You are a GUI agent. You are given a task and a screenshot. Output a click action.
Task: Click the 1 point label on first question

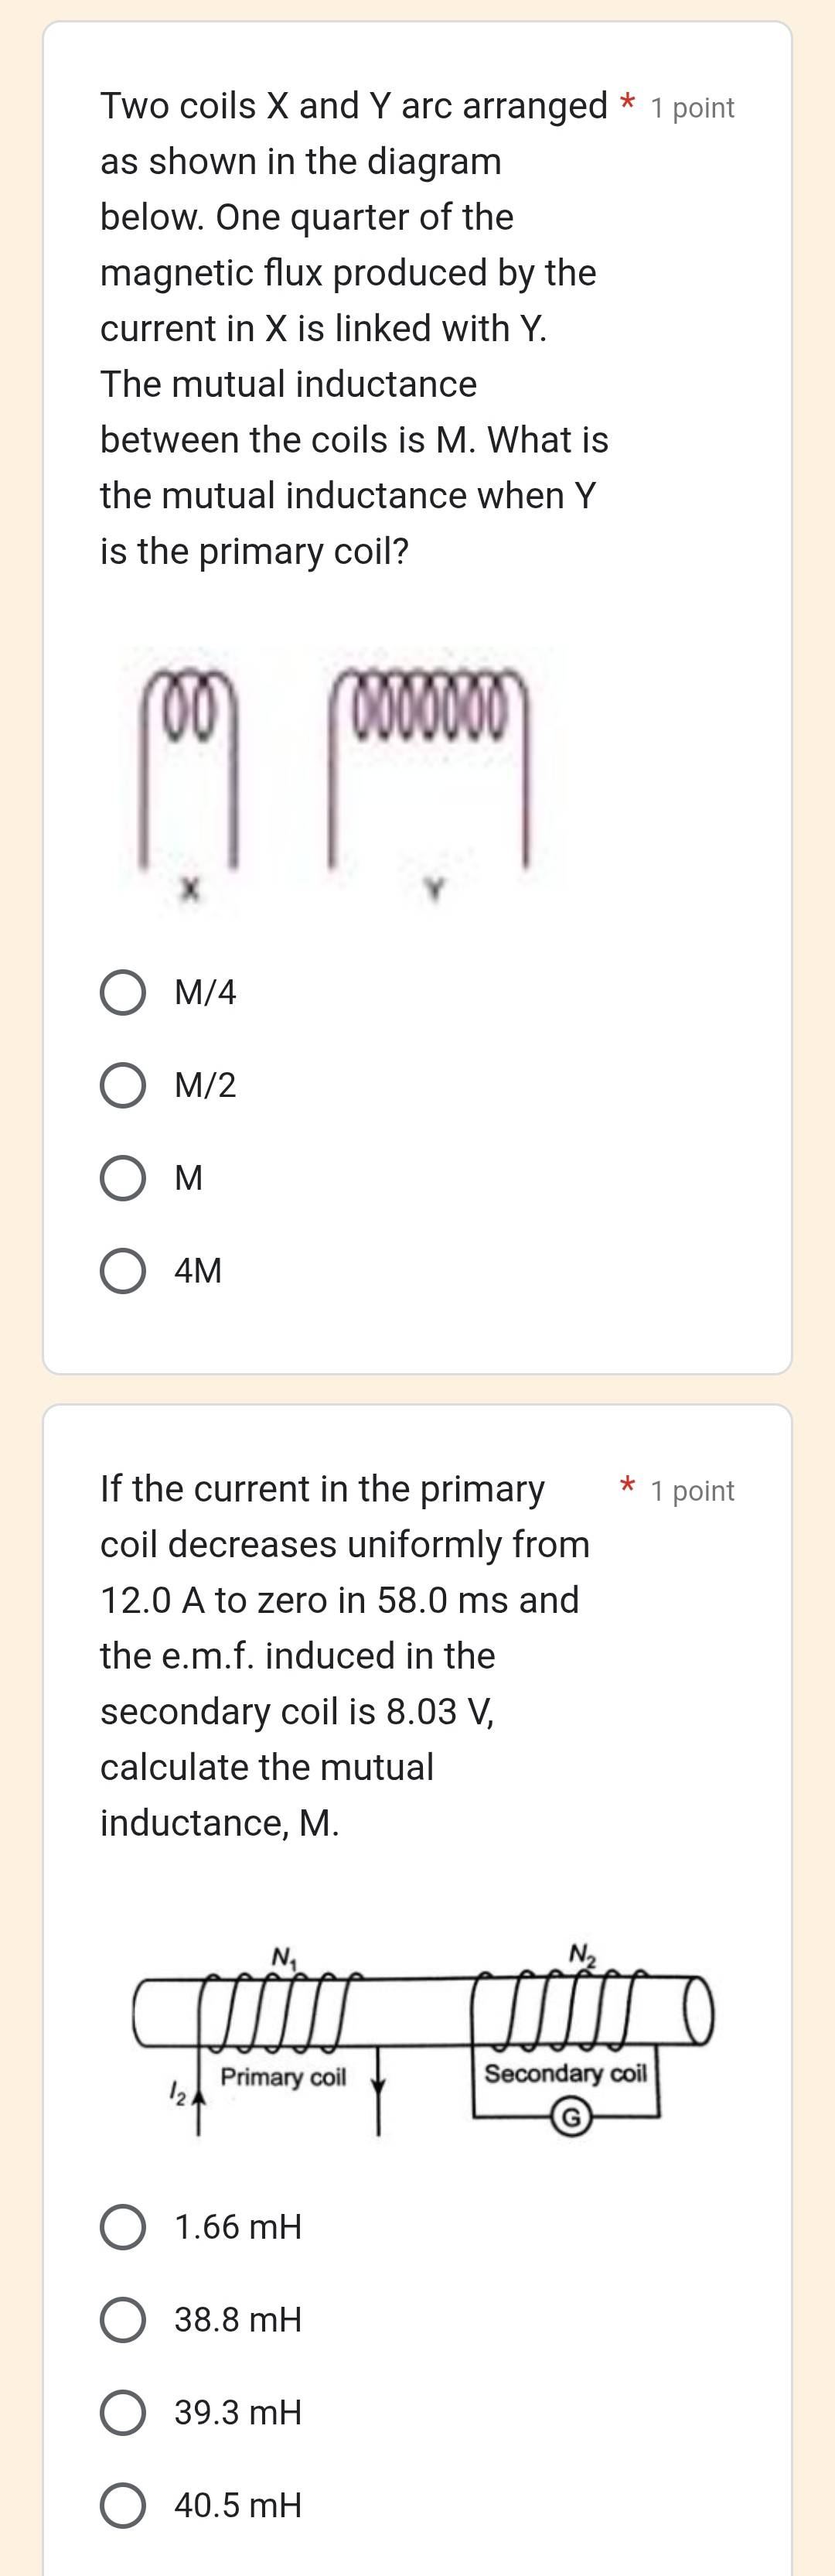691,107
